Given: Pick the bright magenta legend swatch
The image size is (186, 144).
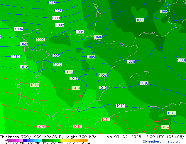Looking at the screenshot, I should 18,140.
